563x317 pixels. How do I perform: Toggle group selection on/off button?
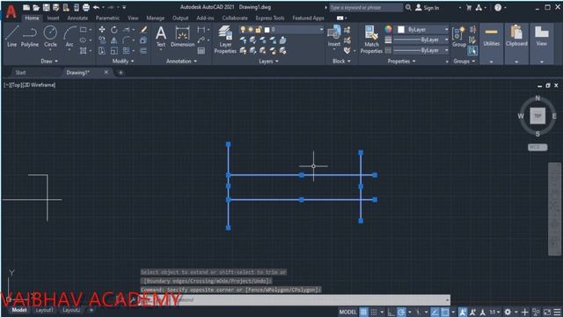click(472, 51)
